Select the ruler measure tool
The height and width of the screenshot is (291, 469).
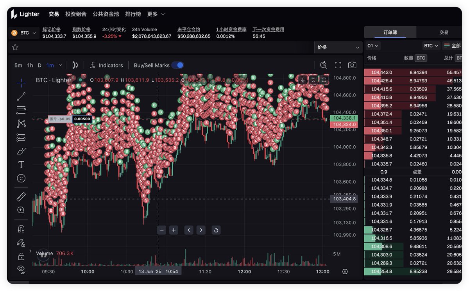21,196
